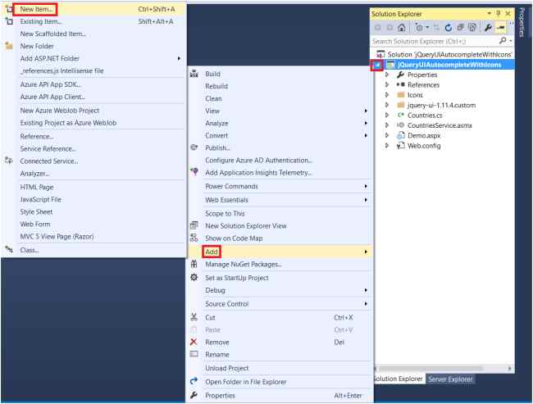
Task: Click the Collapse All icon in Solution Explorer
Action: pos(461,27)
